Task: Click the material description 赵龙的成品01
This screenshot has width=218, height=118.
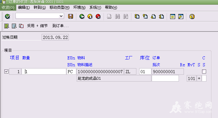Action: pyautogui.click(x=114, y=78)
